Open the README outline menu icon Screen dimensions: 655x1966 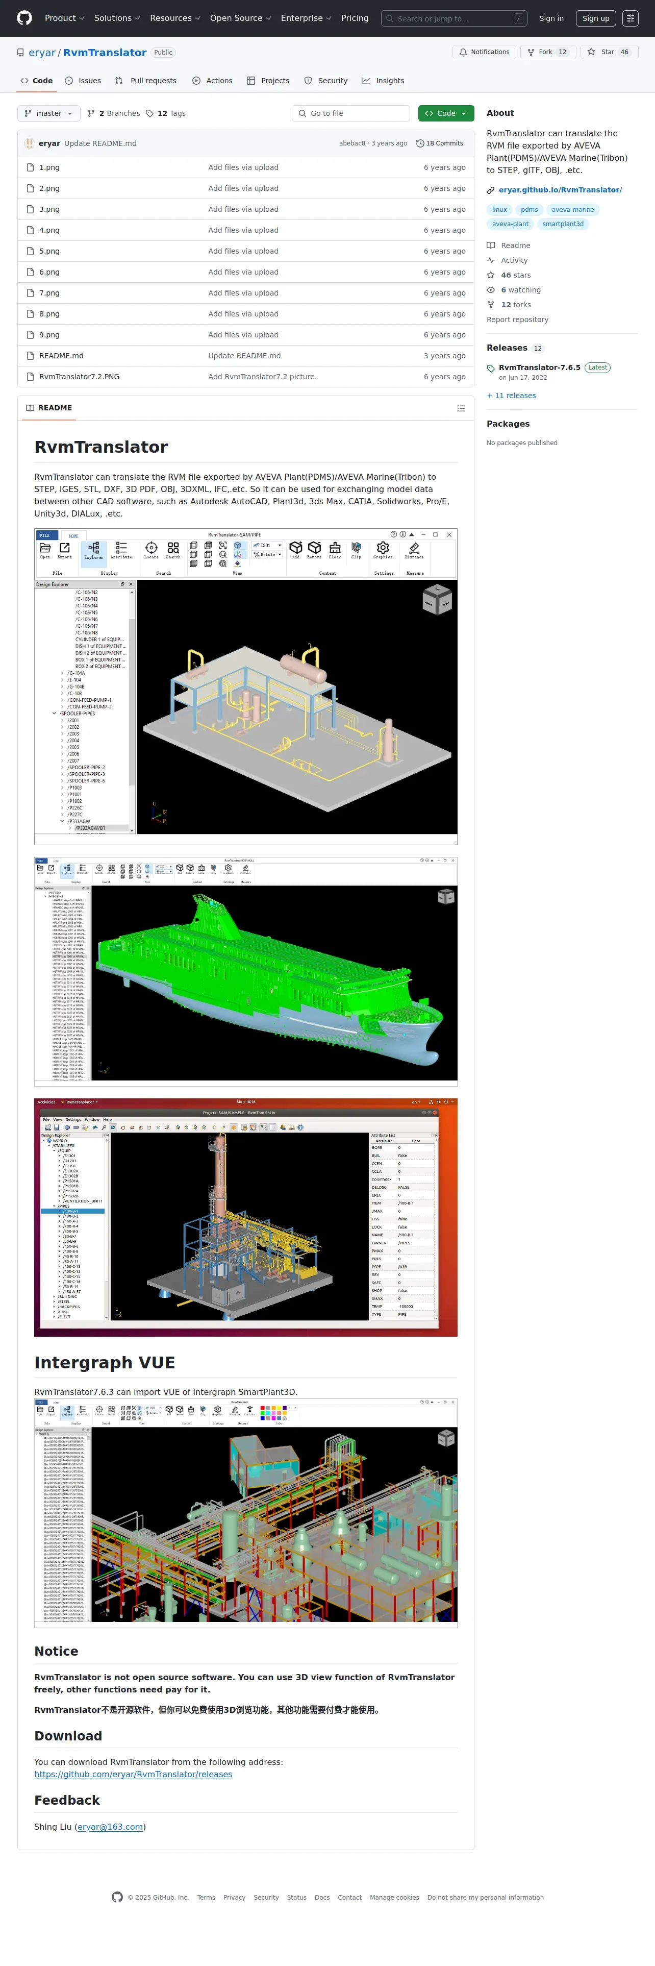pos(461,408)
